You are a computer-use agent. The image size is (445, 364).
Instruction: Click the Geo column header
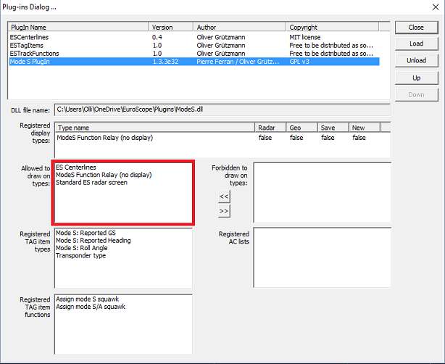[301, 128]
